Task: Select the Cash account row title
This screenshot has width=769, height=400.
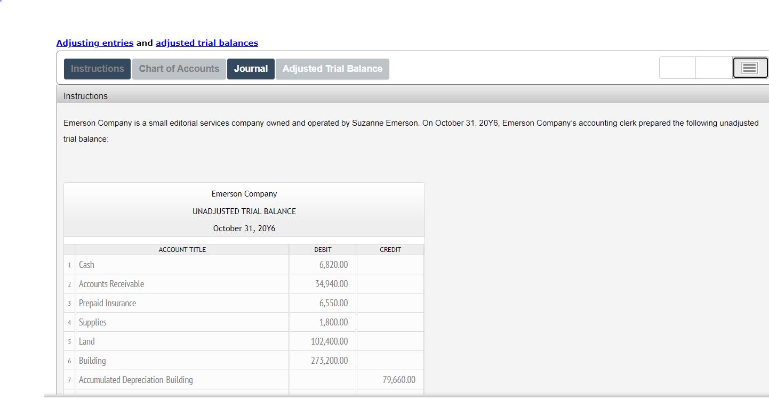Action: (x=86, y=265)
